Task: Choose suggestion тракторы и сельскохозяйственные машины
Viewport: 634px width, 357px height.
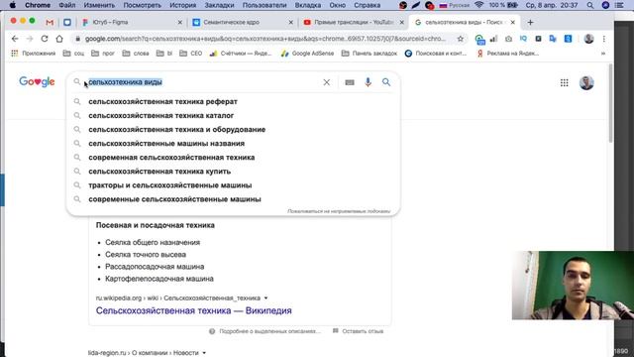Action: tap(234, 185)
